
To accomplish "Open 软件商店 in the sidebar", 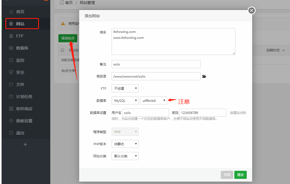I will pyautogui.click(x=24, y=109).
